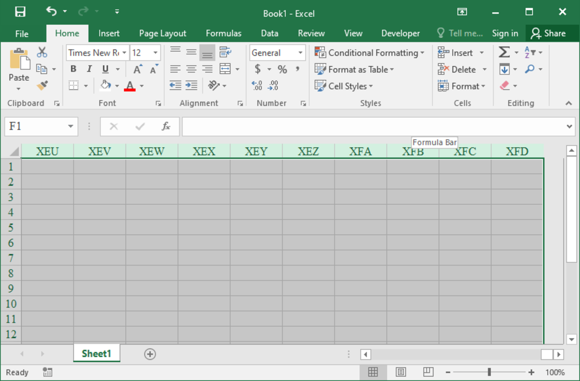
Task: Toggle Bold formatting
Action: 73,69
